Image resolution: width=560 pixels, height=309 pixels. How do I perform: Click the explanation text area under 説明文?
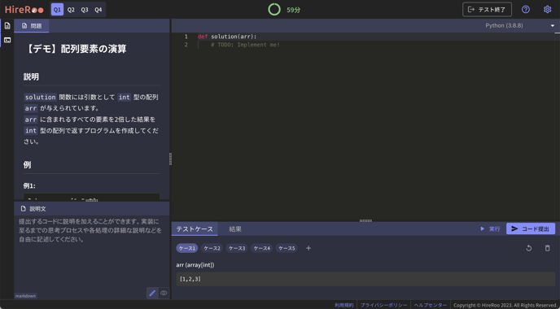click(91, 251)
